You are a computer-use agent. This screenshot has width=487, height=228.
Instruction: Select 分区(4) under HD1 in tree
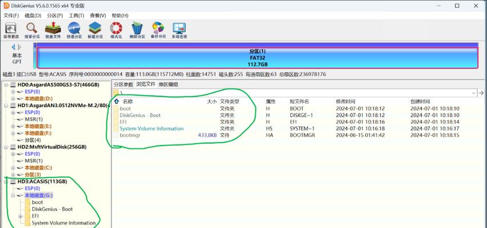(33, 140)
